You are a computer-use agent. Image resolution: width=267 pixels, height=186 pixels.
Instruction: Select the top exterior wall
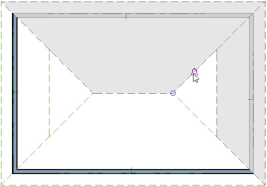pyautogui.click(x=133, y=15)
